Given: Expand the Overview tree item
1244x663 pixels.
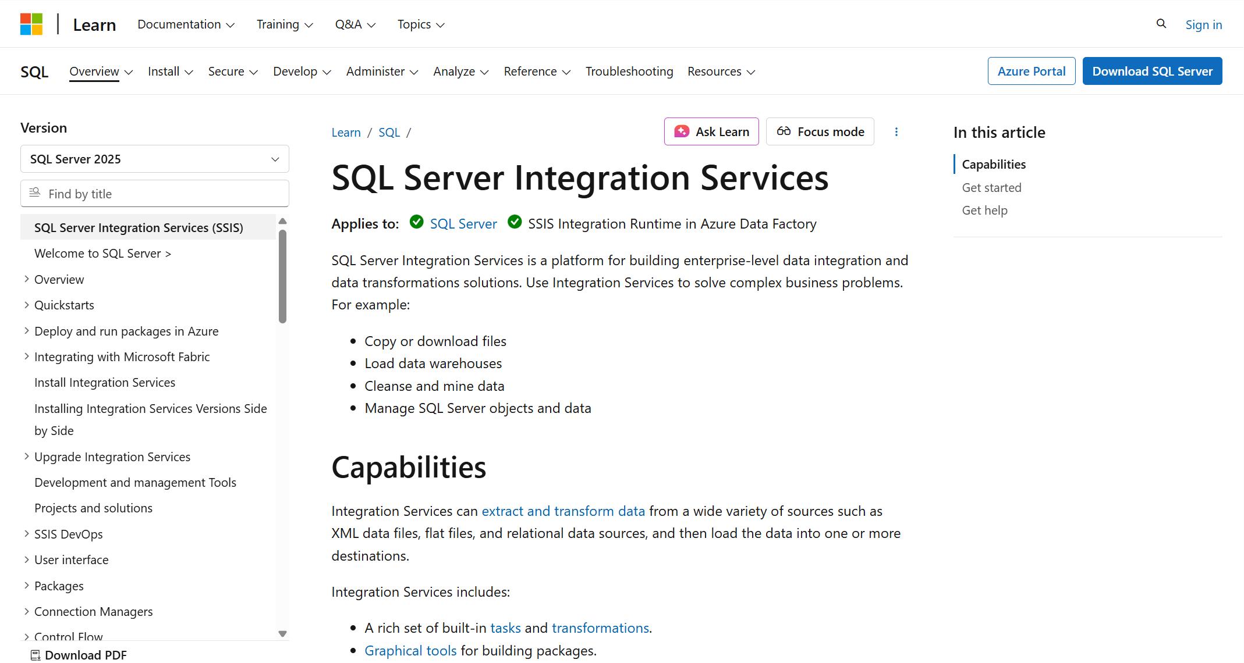Looking at the screenshot, I should 26,279.
